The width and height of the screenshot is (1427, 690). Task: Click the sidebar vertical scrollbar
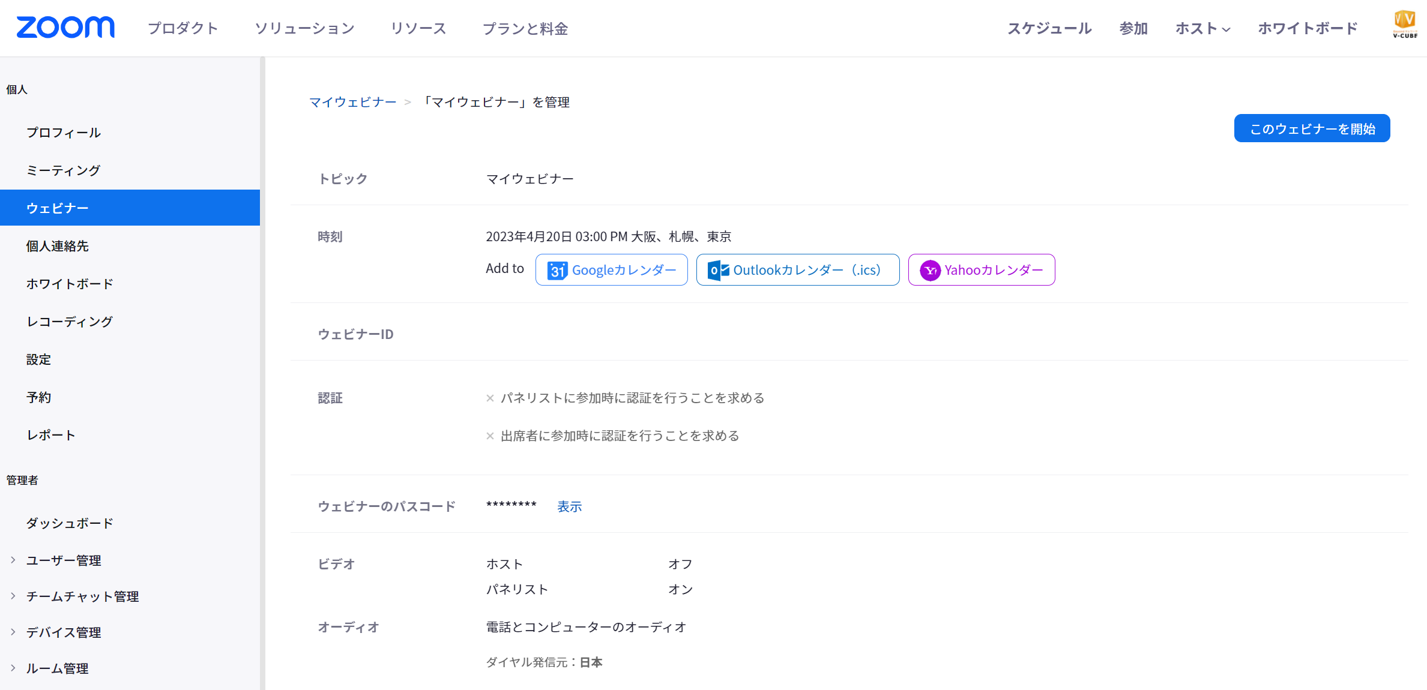[x=262, y=373]
